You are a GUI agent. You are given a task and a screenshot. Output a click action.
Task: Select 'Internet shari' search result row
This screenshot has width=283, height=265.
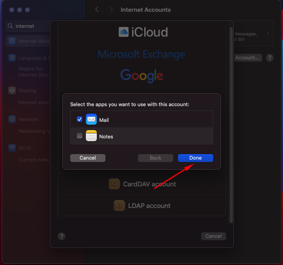(34, 103)
